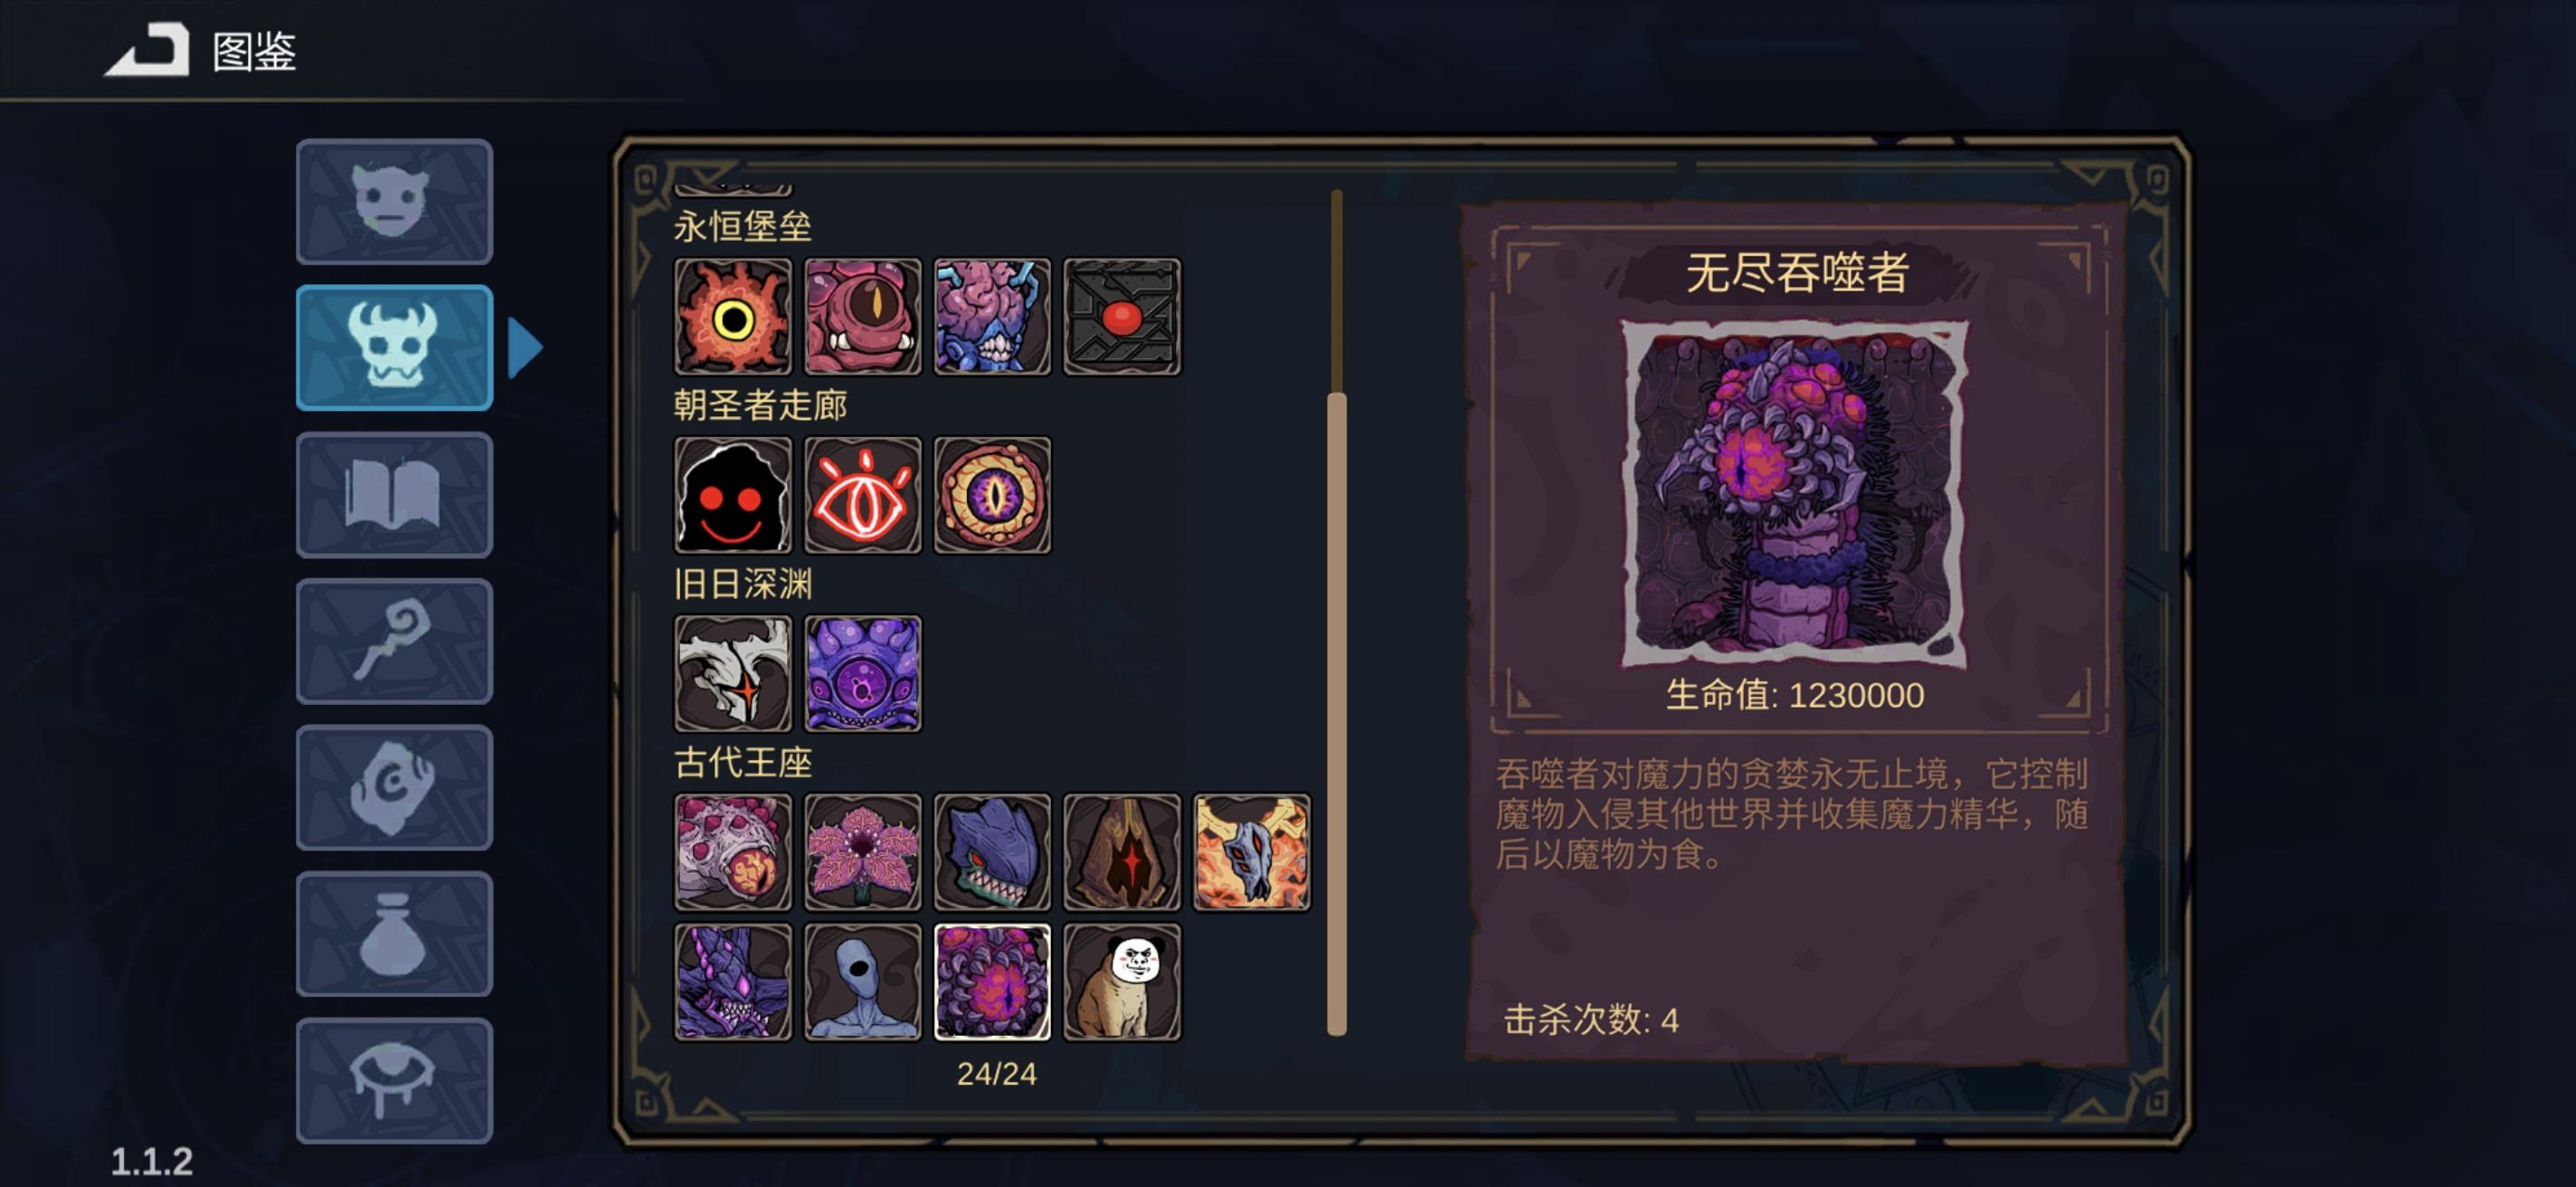The height and width of the screenshot is (1187, 2576).
Task: Open the spell scroll category
Action: click(394, 788)
